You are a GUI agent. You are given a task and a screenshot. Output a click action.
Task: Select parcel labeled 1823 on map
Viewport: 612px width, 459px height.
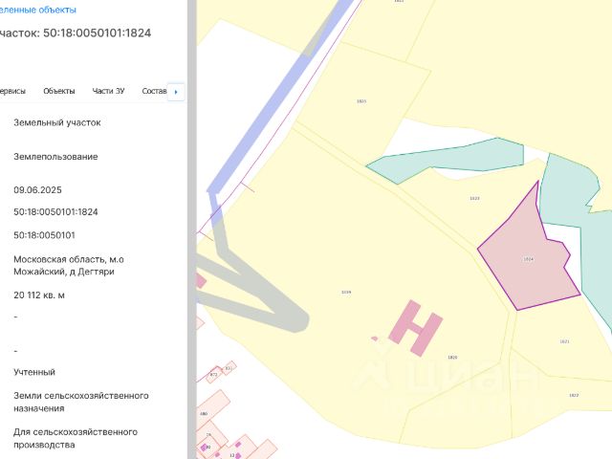point(474,198)
